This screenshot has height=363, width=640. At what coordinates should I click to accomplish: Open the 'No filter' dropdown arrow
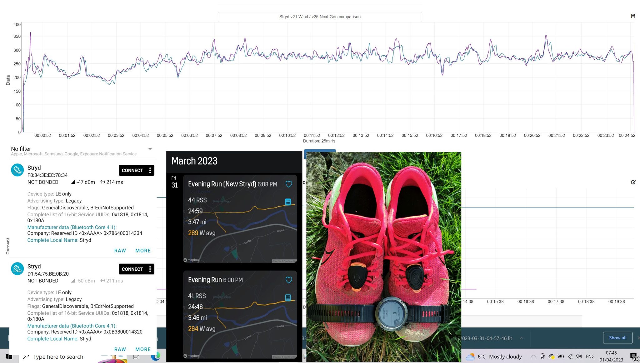(150, 149)
